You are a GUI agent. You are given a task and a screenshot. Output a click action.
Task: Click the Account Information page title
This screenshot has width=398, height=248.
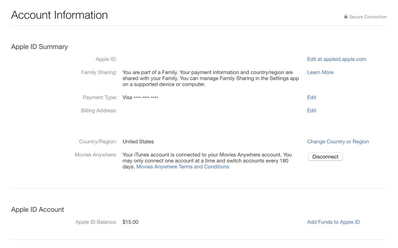pyautogui.click(x=59, y=15)
